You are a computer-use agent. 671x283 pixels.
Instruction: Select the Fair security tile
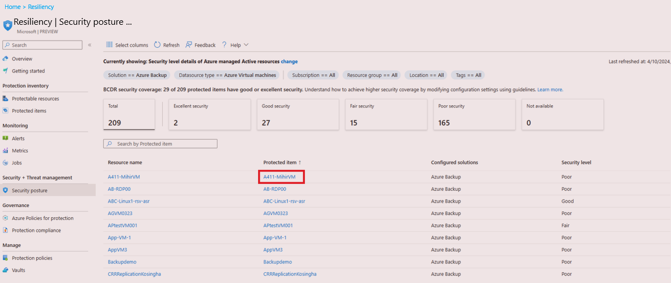(386, 115)
